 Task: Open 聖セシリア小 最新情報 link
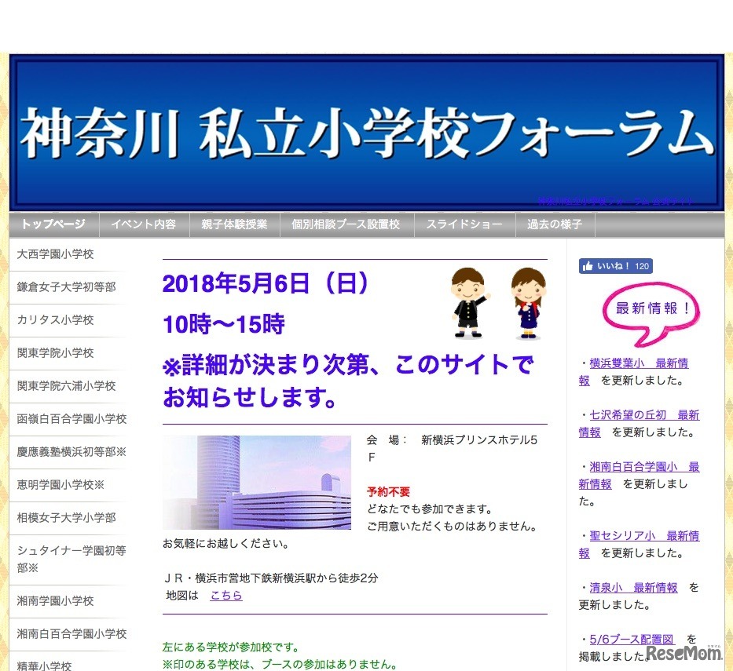pos(638,535)
